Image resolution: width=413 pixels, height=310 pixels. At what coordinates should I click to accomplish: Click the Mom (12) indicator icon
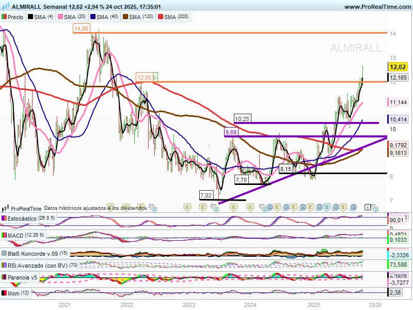[x=4, y=293]
